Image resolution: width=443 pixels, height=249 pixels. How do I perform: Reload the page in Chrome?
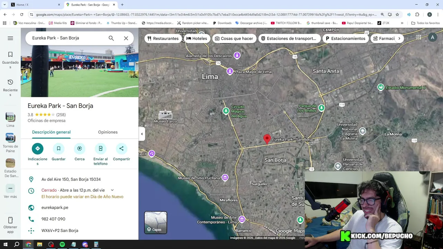[x=21, y=15]
